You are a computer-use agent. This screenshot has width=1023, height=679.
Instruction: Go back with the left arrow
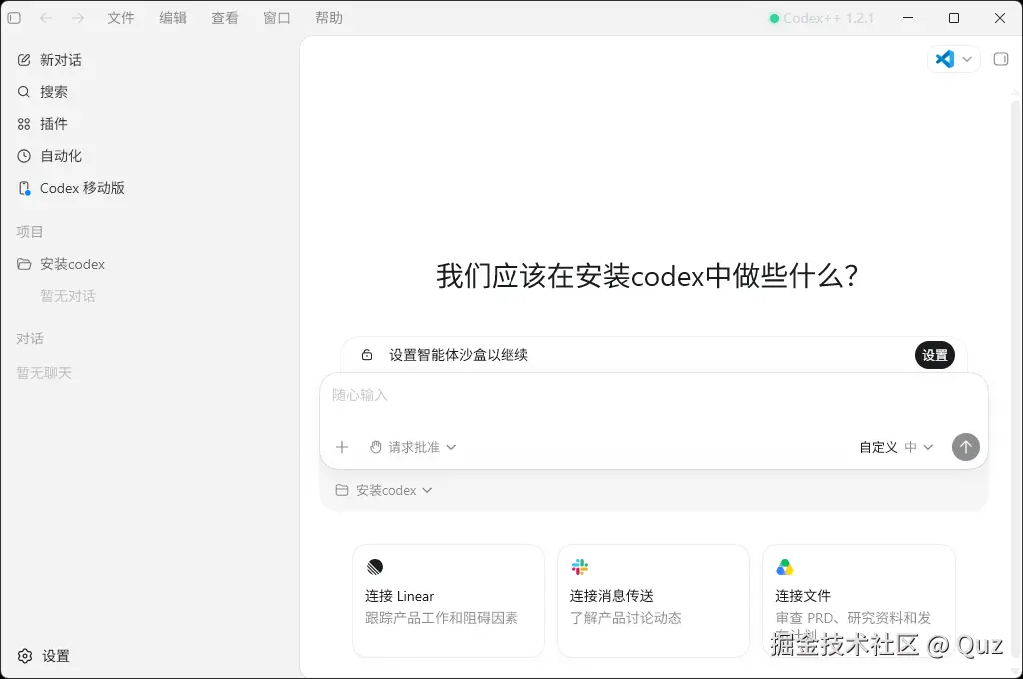pos(46,18)
